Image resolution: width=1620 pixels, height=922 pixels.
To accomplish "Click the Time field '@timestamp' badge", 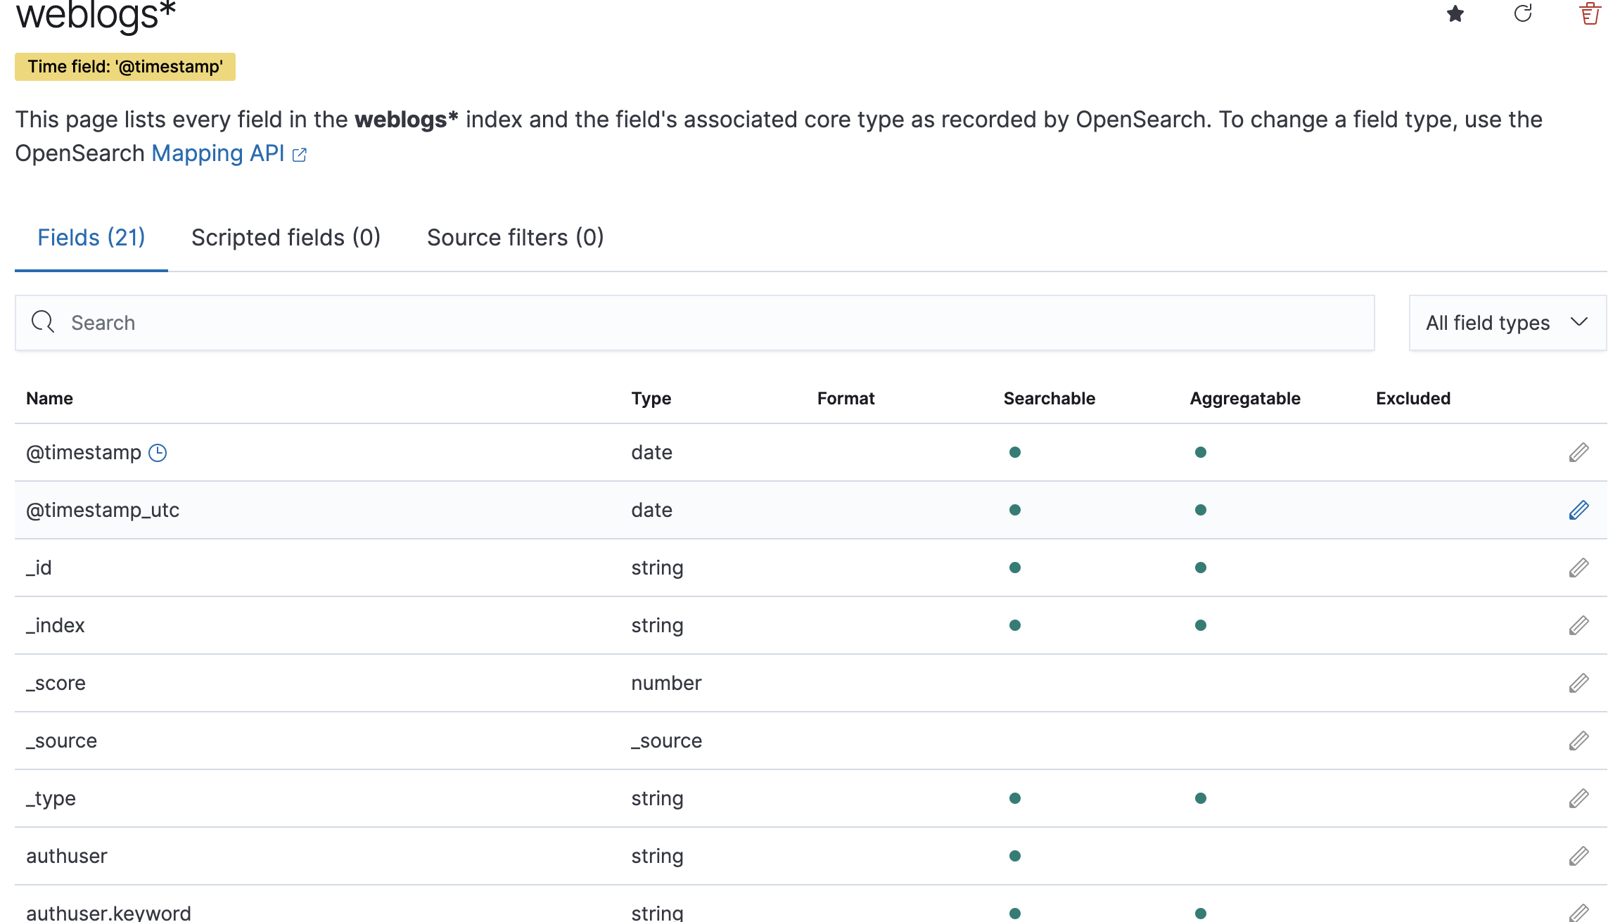I will tap(125, 67).
